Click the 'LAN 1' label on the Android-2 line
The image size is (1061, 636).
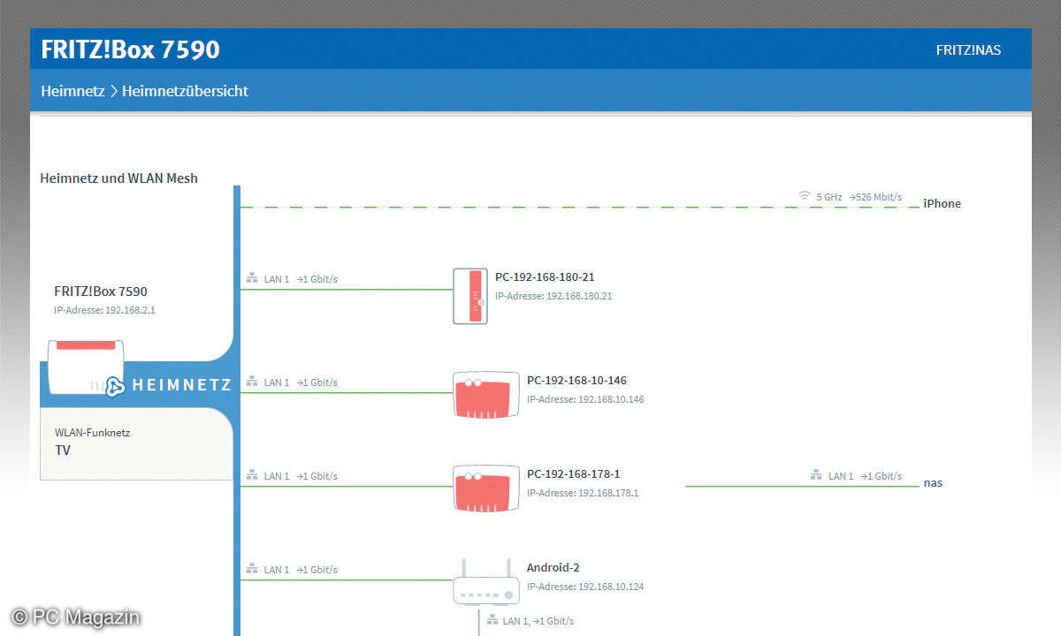pyautogui.click(x=277, y=570)
